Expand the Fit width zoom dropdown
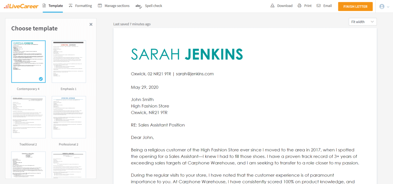393x184 pixels. coord(363,22)
